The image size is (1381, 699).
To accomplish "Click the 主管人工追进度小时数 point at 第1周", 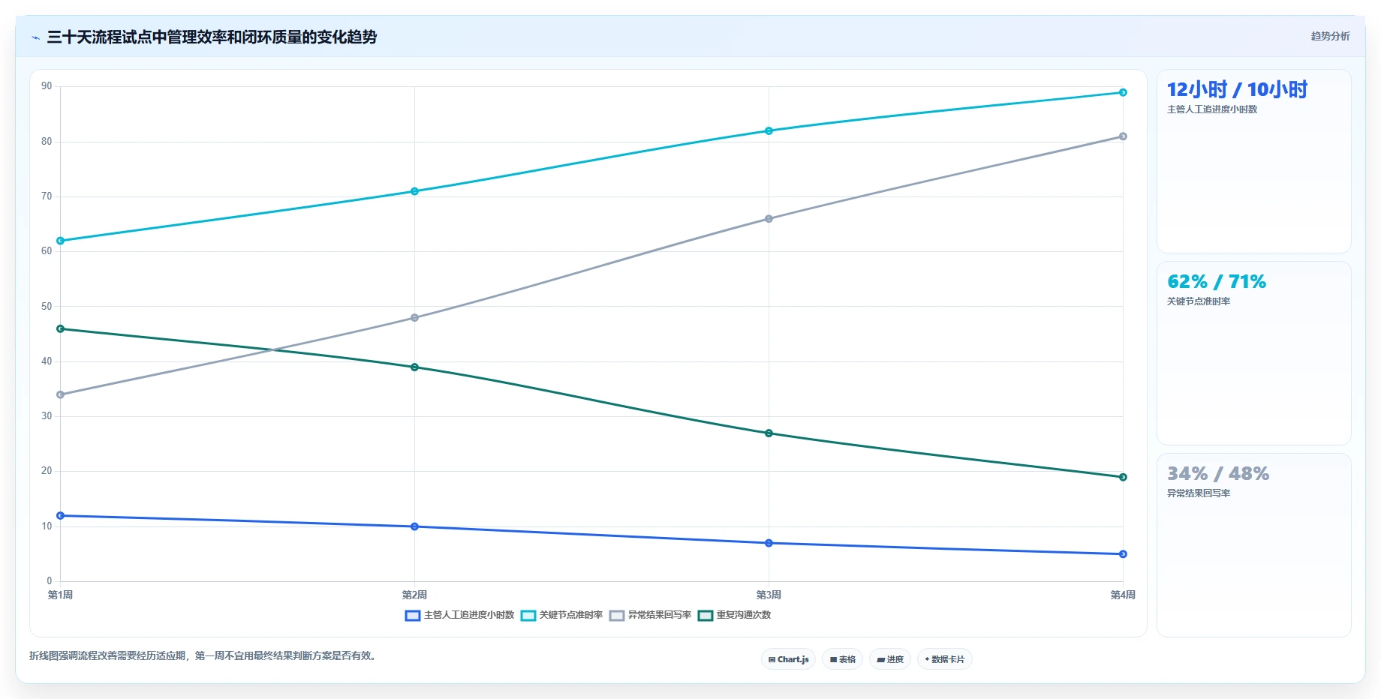I will [61, 516].
